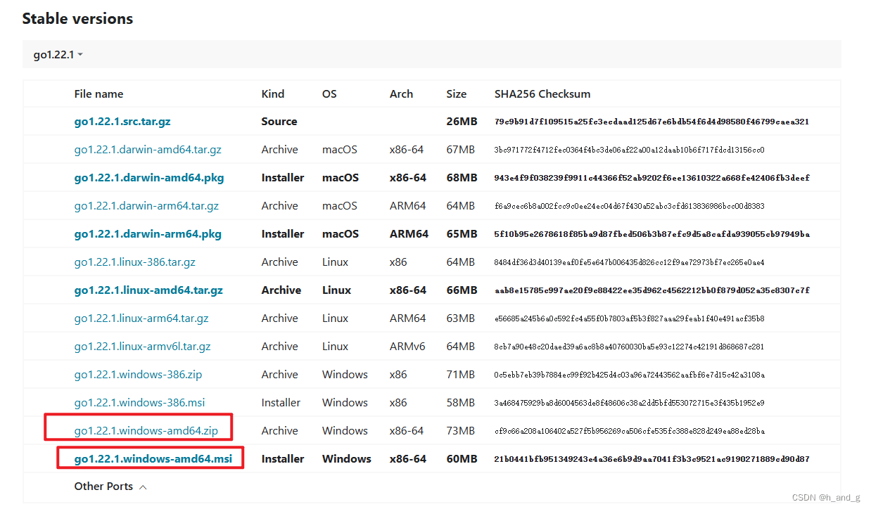Select the Kind column header
871x509 pixels.
(273, 94)
